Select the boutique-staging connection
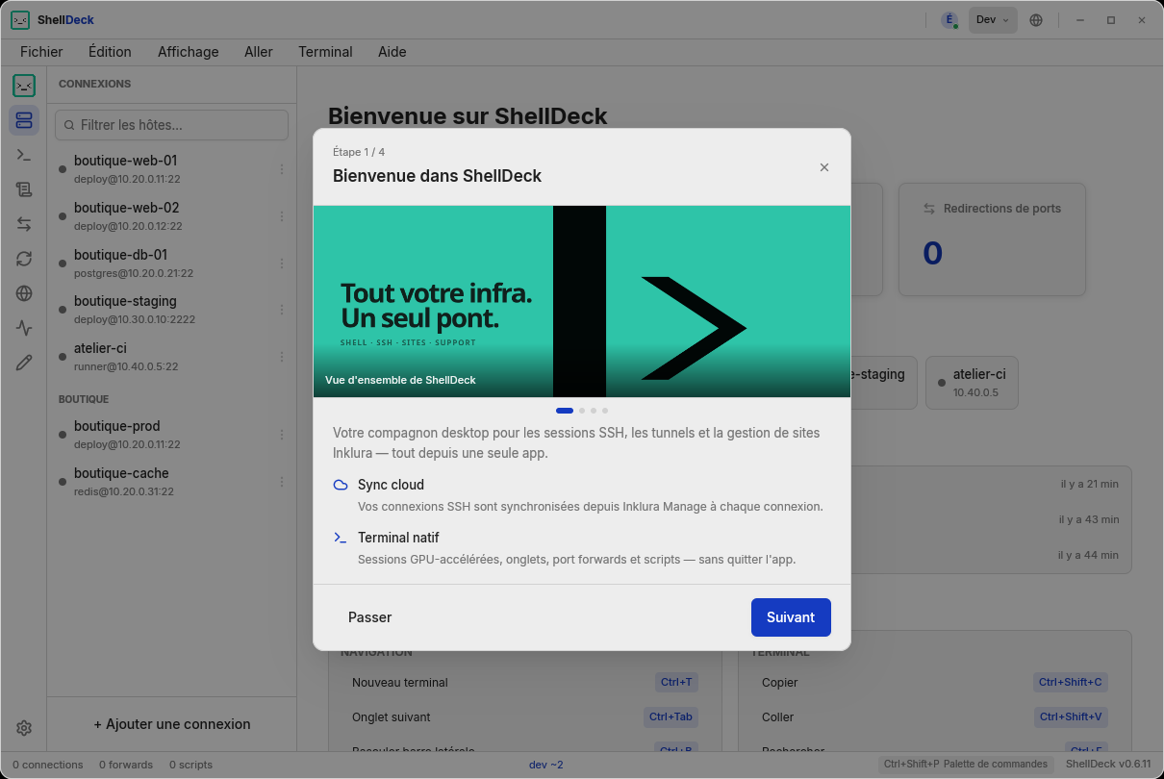This screenshot has height=779, width=1164. click(172, 310)
